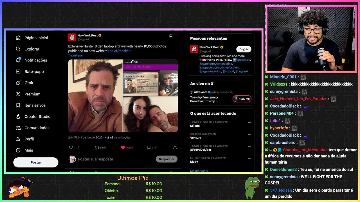360x202 pixels.
Task: Open more options for Milena trend
Action: (x=249, y=123)
